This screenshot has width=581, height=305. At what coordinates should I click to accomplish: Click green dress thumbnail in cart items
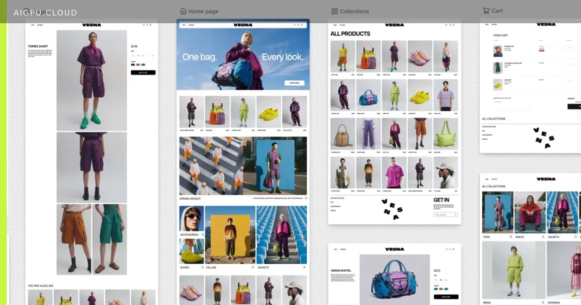click(x=498, y=67)
